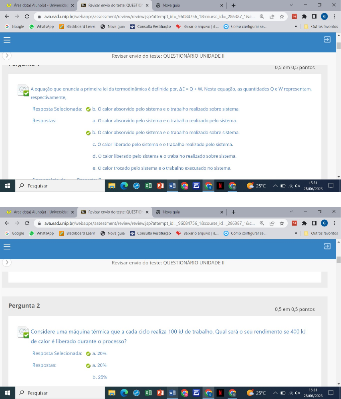Image resolution: width=341 pixels, height=399 pixels.
Task: Expand the course side panel chevron in the upper window
Action: coord(7,56)
